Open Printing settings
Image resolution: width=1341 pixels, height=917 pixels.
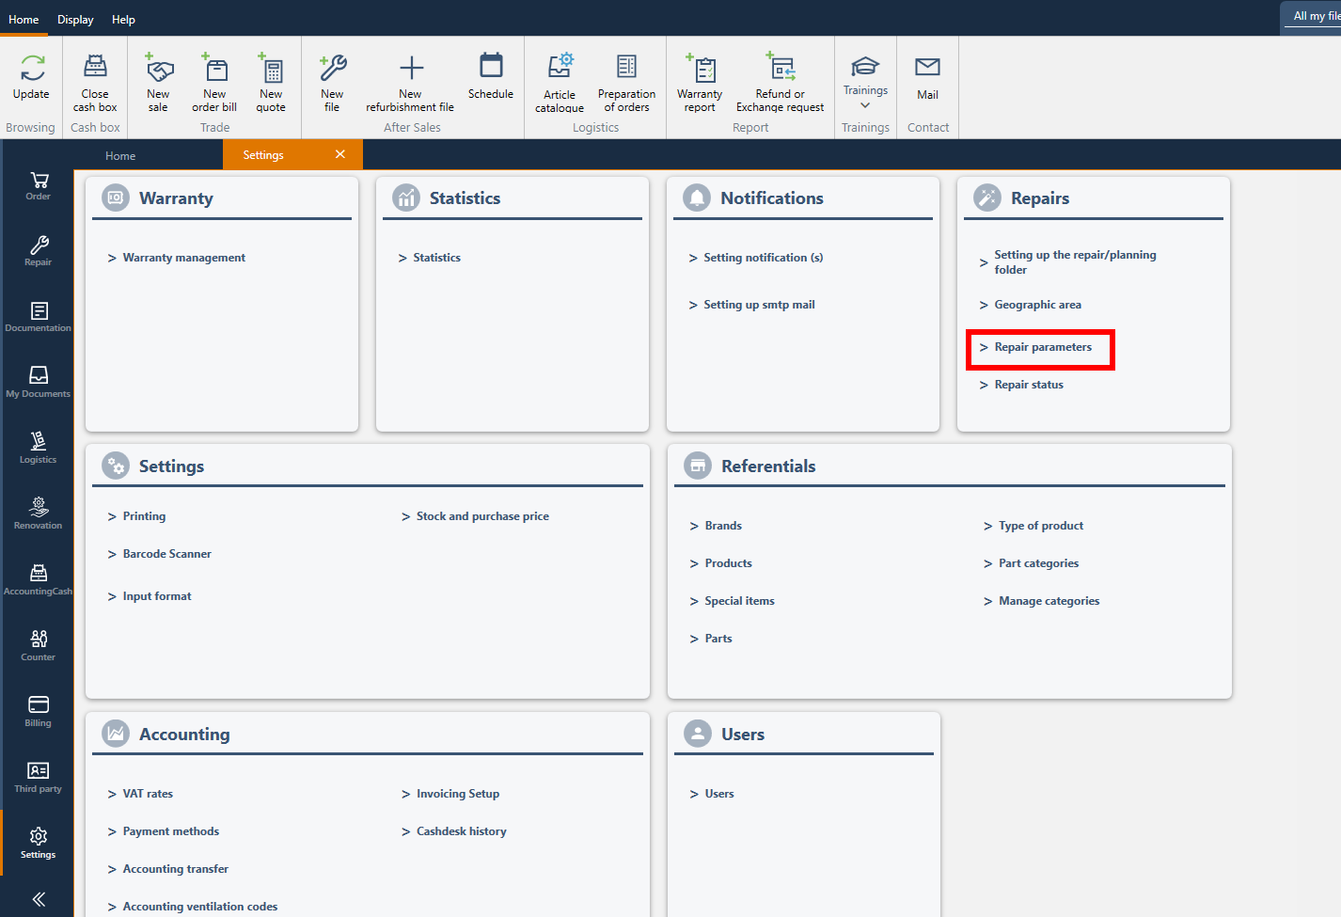(144, 516)
